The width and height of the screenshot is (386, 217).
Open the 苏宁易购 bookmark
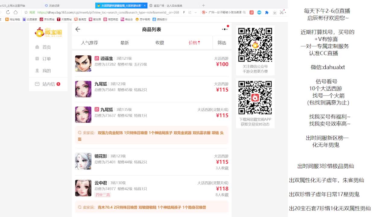click(143, 19)
